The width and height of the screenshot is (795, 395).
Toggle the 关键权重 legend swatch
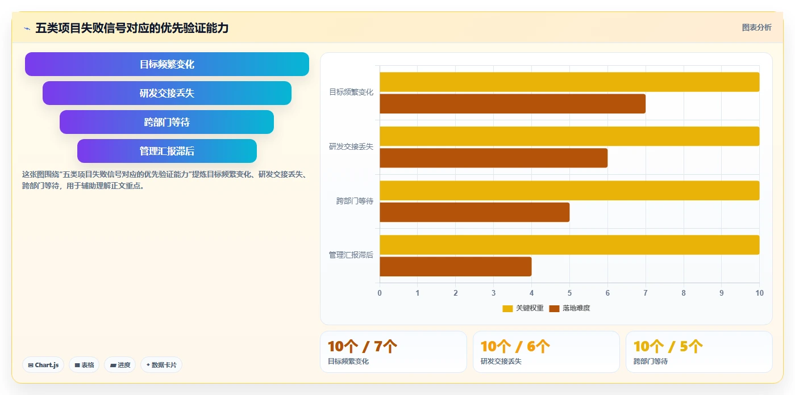507,308
